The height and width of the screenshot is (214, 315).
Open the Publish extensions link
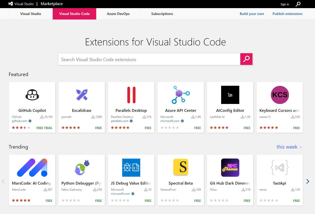click(287, 14)
